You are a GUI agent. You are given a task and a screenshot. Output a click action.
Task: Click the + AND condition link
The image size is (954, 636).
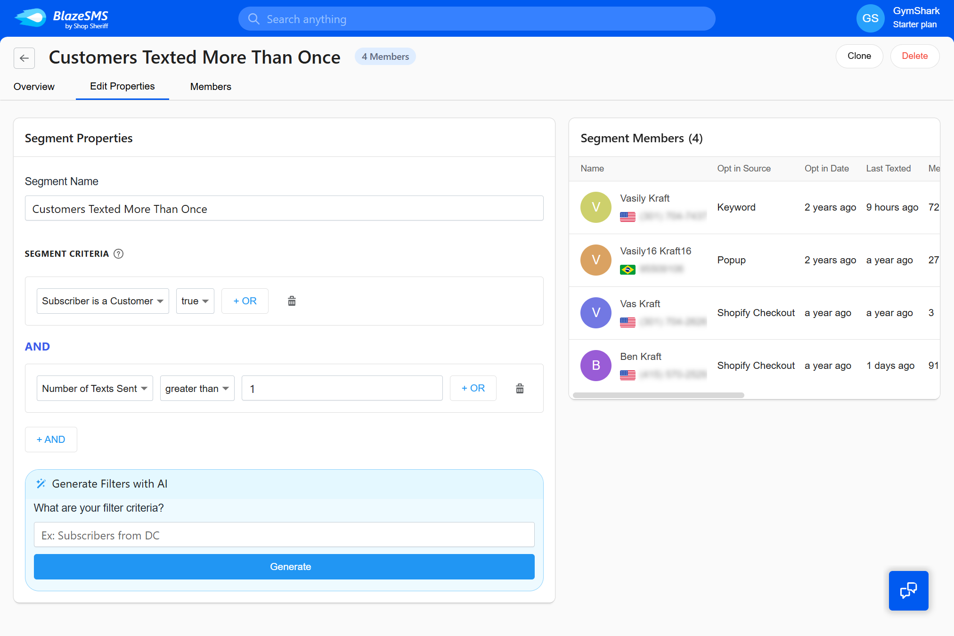50,439
